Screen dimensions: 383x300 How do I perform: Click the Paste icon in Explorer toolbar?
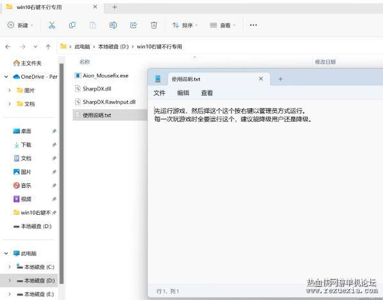point(92,25)
